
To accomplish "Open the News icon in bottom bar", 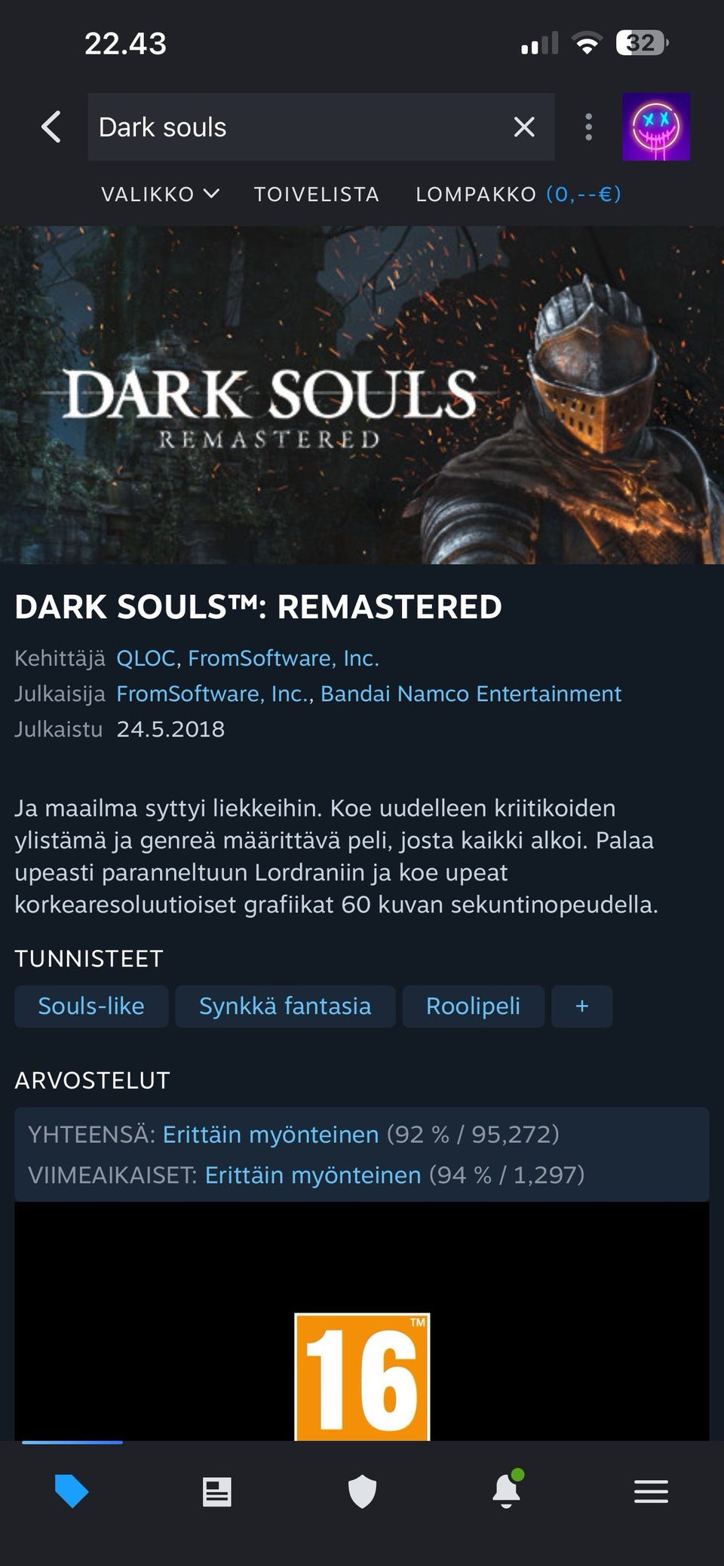I will click(x=217, y=1491).
